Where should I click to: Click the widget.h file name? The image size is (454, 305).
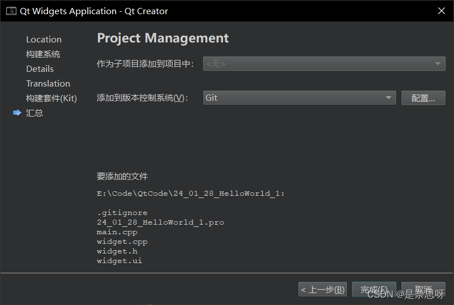117,251
